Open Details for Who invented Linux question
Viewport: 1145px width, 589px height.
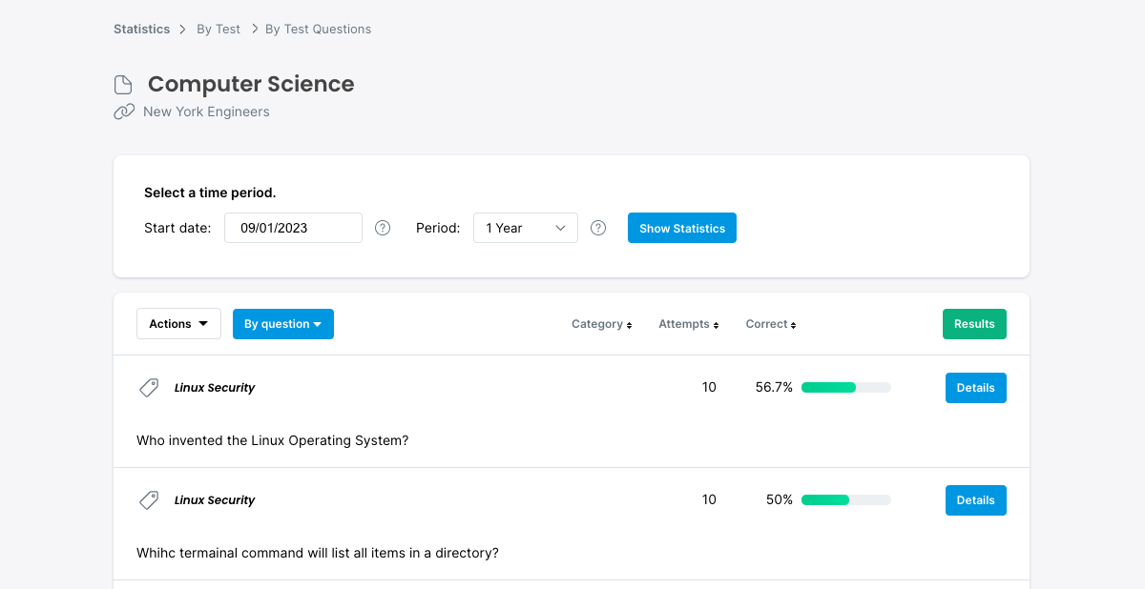pyautogui.click(x=975, y=388)
